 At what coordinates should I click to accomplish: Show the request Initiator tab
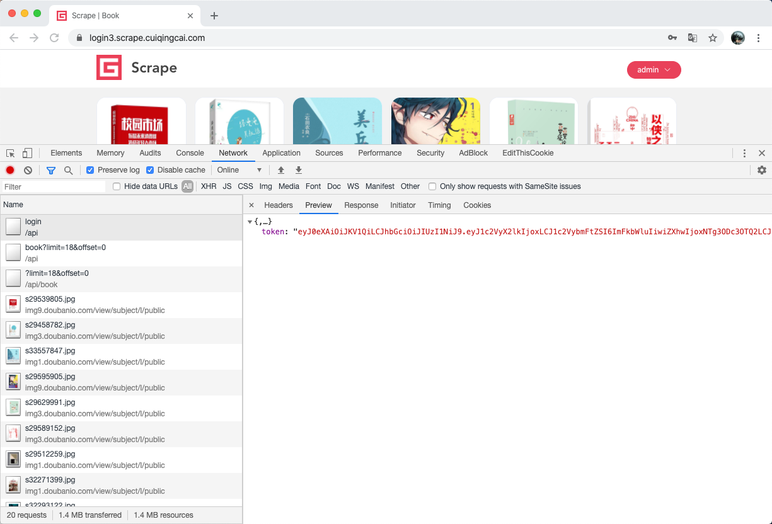[x=403, y=205]
